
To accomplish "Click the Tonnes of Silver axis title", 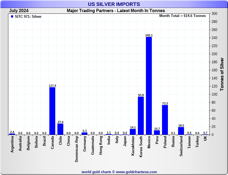I will click(x=222, y=74).
